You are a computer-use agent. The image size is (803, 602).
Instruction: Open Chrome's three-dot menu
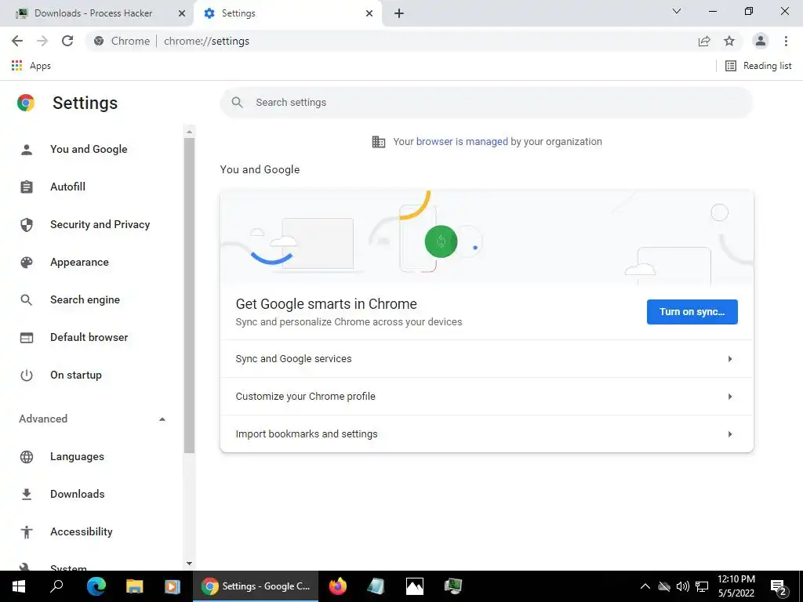(786, 41)
